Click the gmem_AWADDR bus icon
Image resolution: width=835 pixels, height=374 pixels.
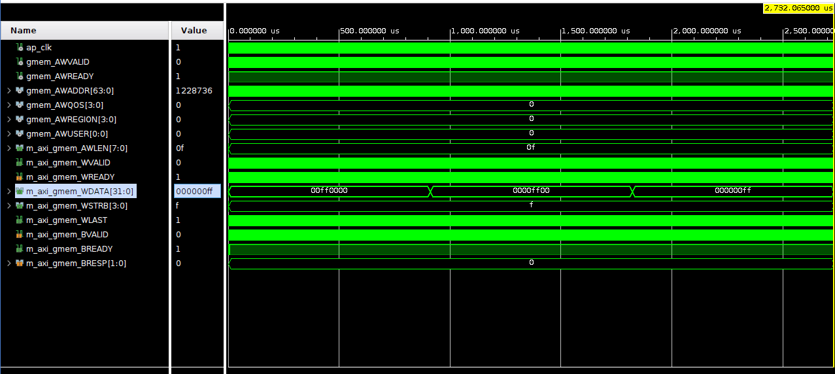point(20,91)
